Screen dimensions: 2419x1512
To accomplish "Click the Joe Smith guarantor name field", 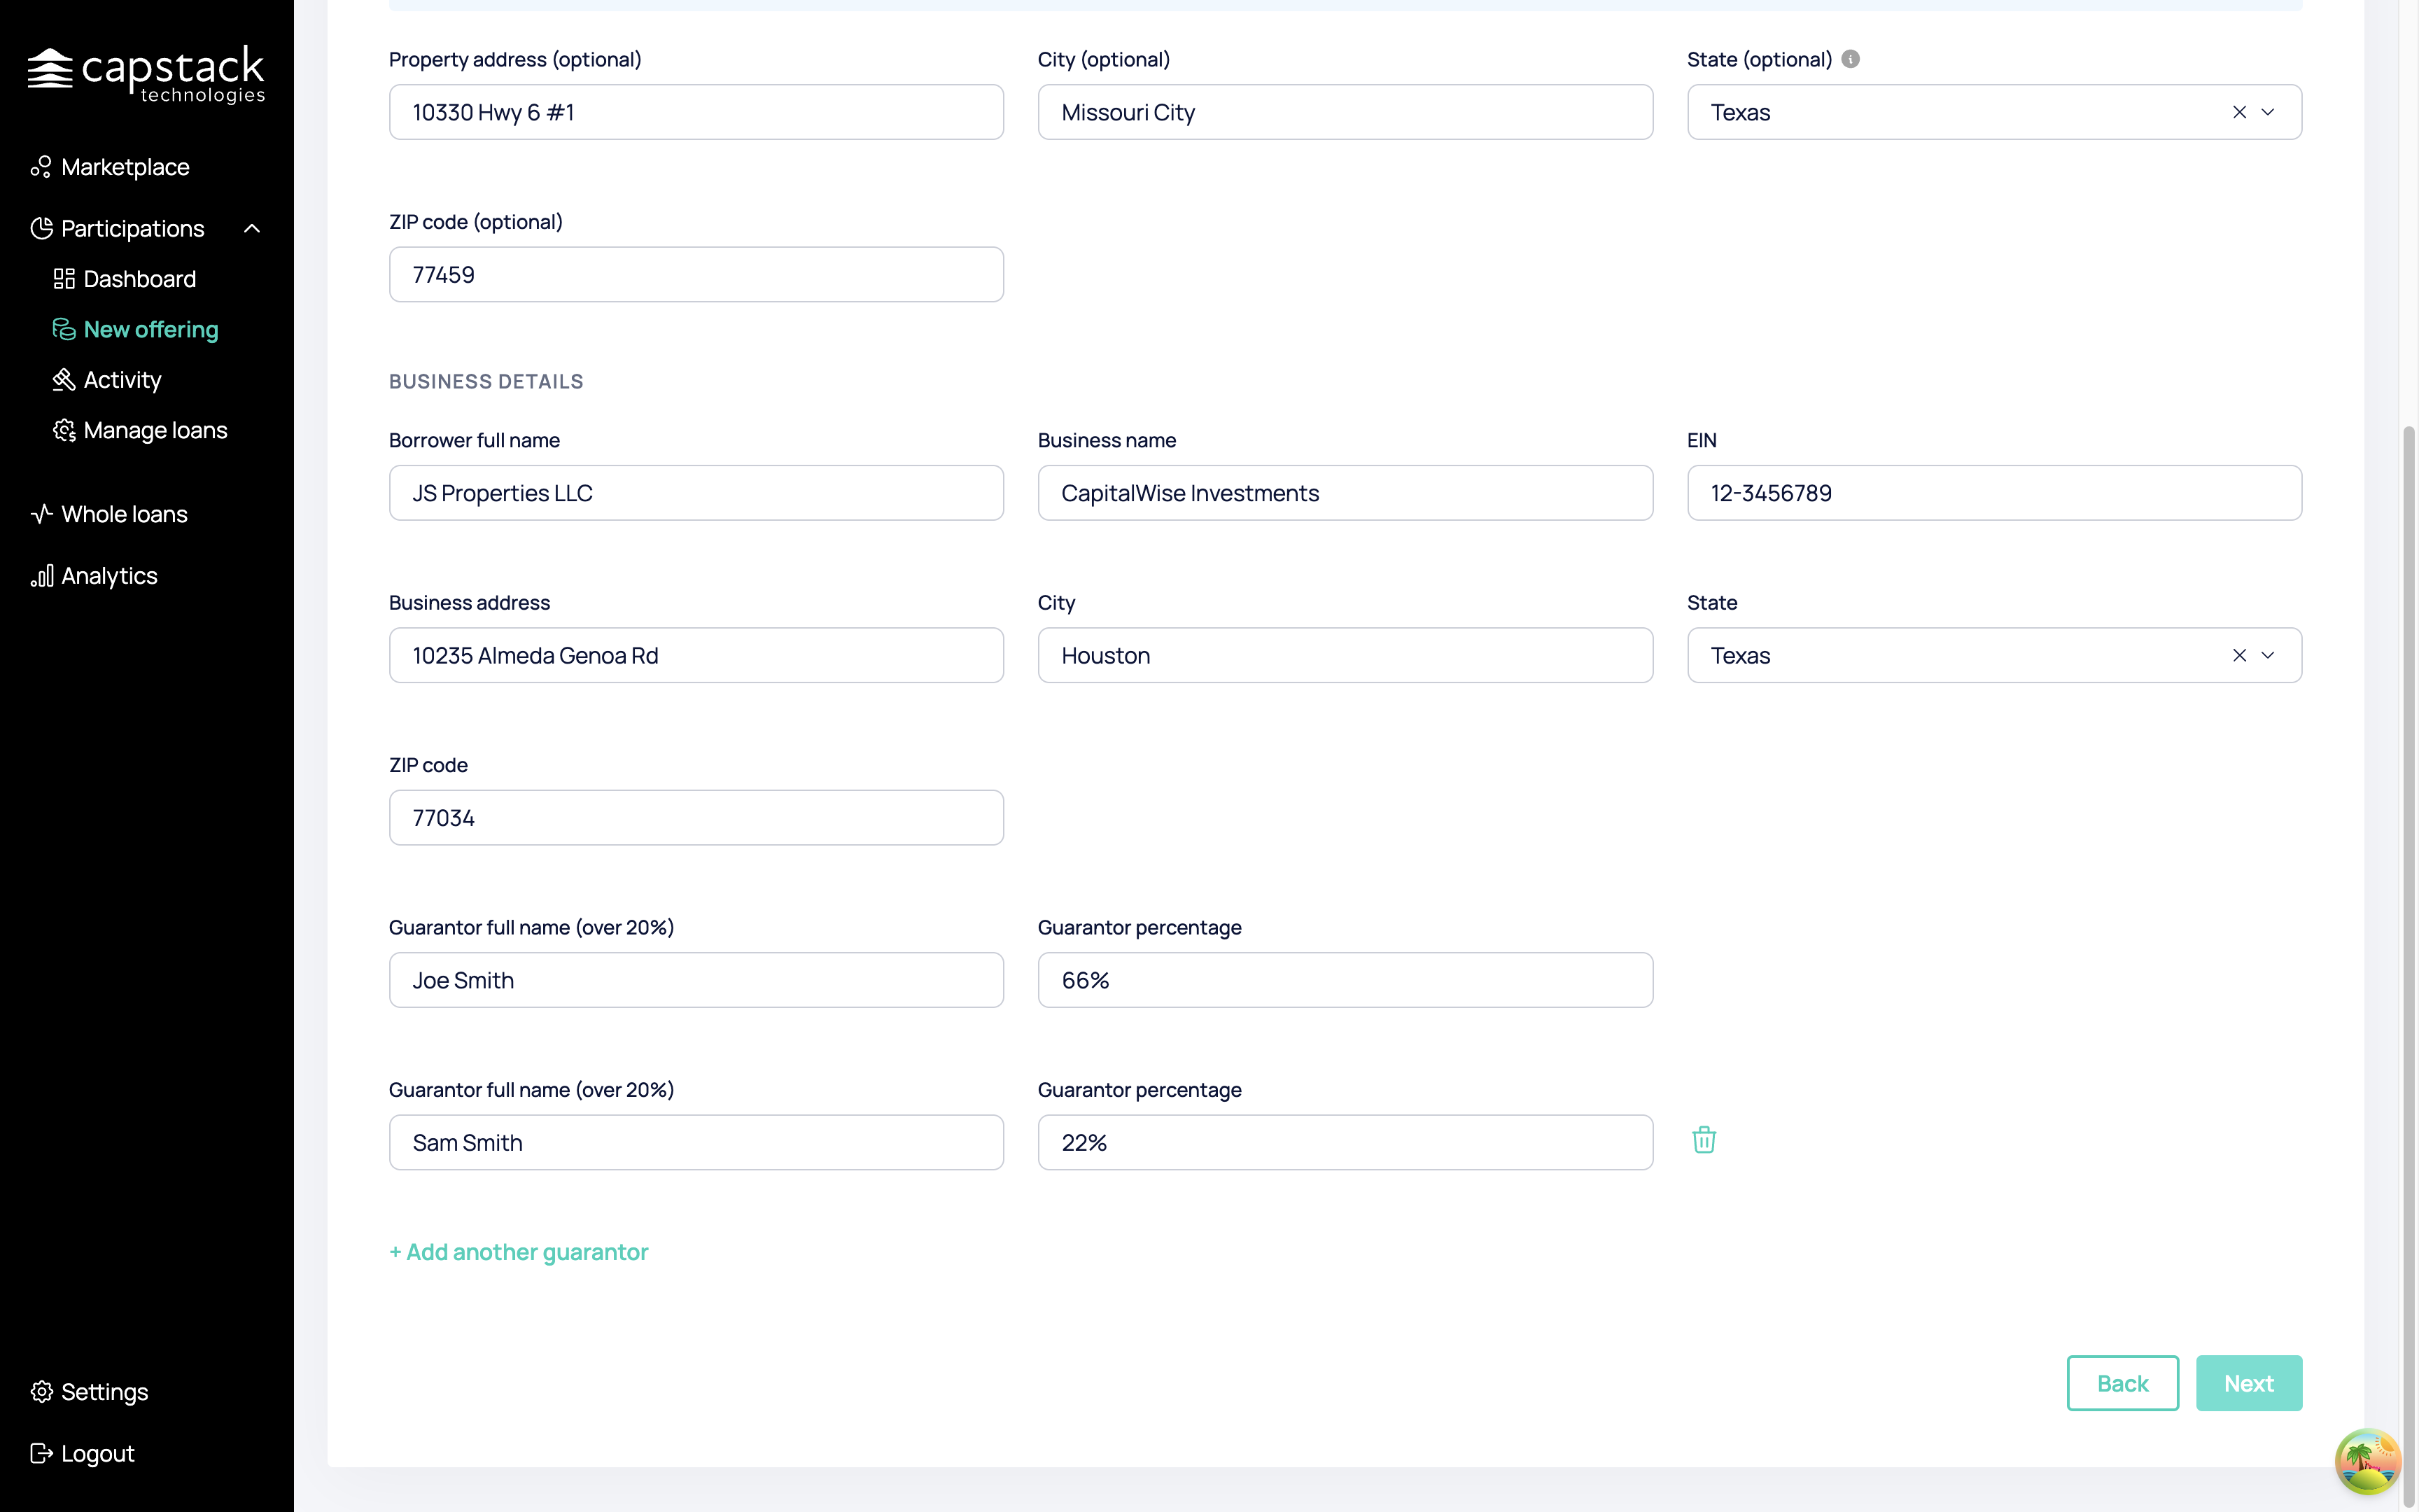I will pyautogui.click(x=696, y=980).
